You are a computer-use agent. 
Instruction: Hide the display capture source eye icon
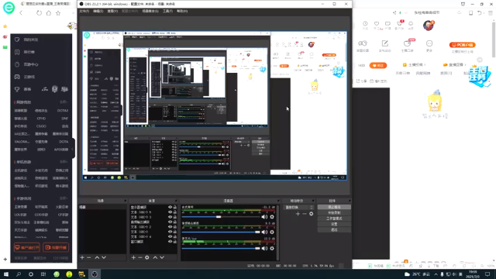(x=170, y=207)
